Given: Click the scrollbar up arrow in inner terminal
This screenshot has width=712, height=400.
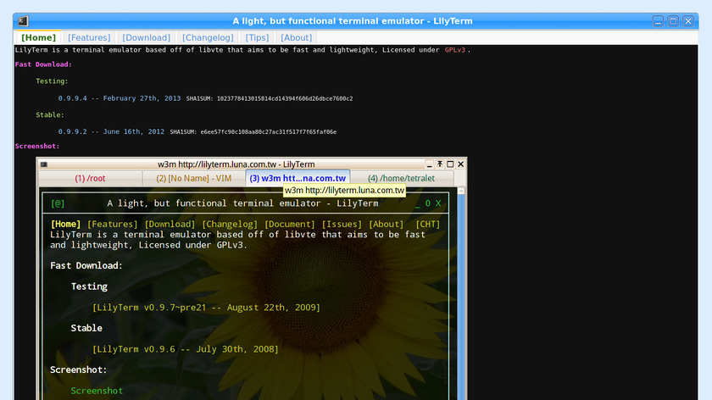Looking at the screenshot, I should 461,192.
